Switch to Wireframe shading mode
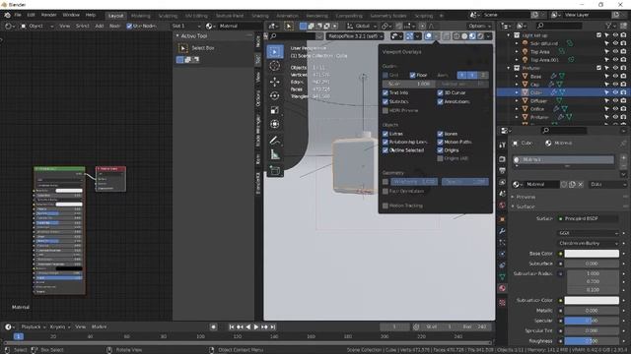Screen dimensions: 631x354 [x=456, y=36]
